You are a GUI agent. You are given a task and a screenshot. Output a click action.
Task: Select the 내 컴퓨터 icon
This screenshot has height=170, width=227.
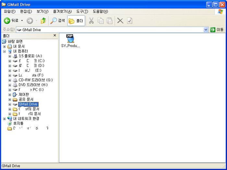pos(10,51)
